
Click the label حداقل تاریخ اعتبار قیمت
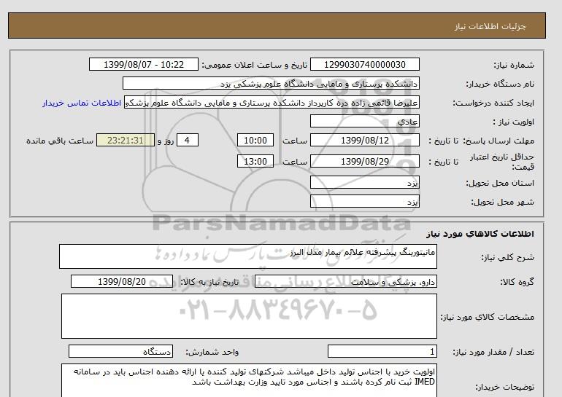tap(502, 162)
